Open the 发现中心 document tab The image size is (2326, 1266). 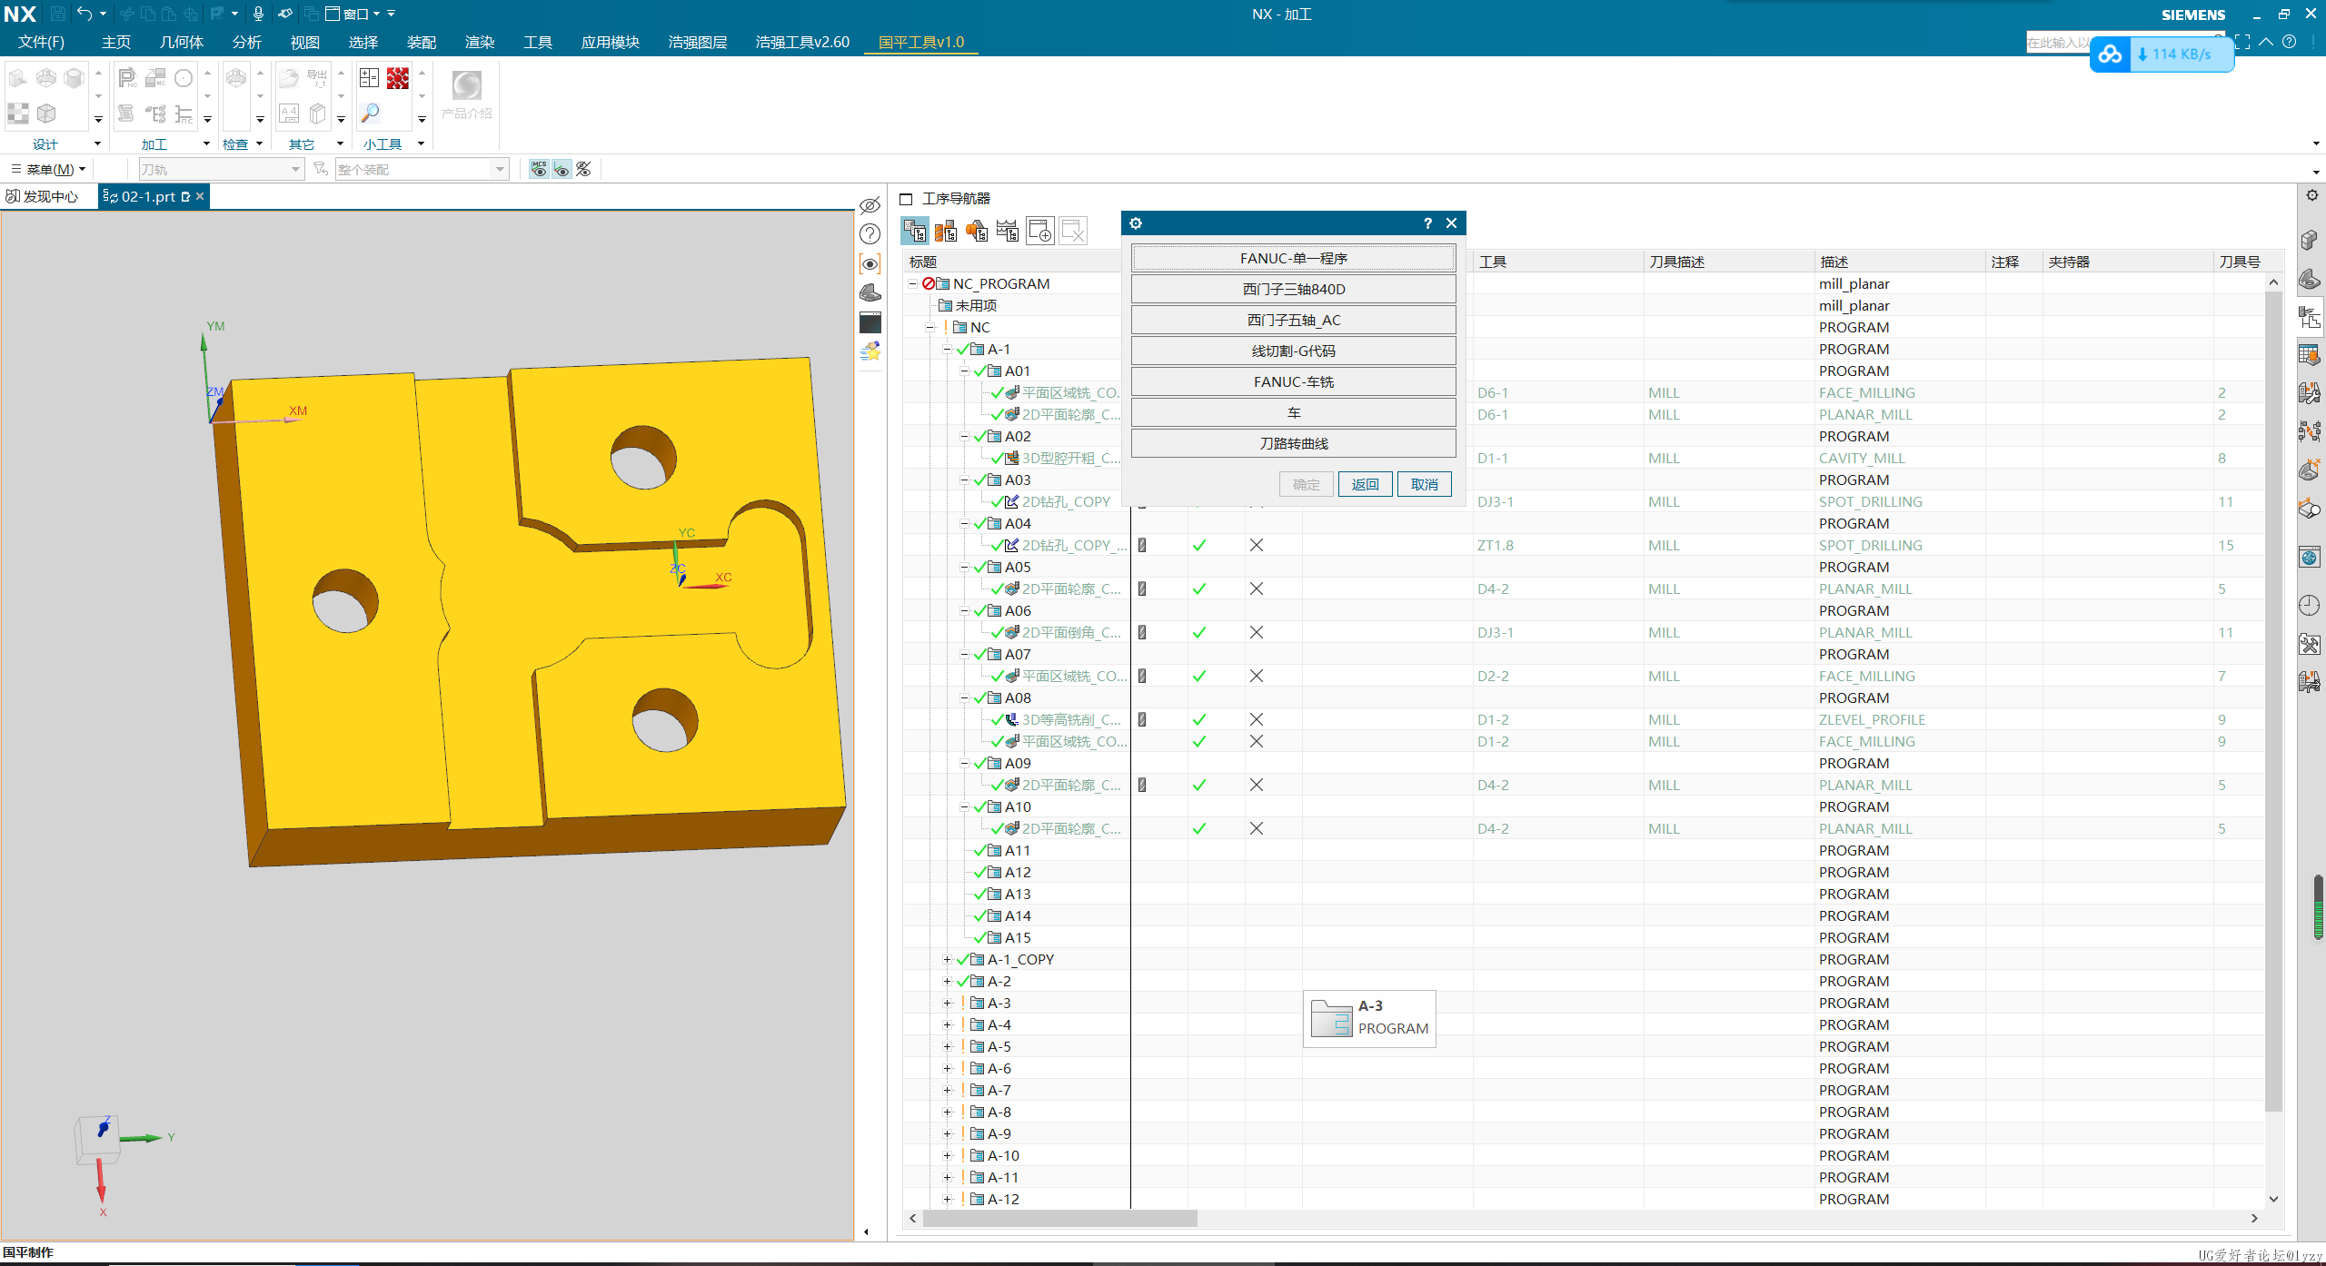click(x=43, y=197)
